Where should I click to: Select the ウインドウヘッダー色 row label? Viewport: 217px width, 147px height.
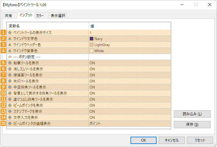27,45
